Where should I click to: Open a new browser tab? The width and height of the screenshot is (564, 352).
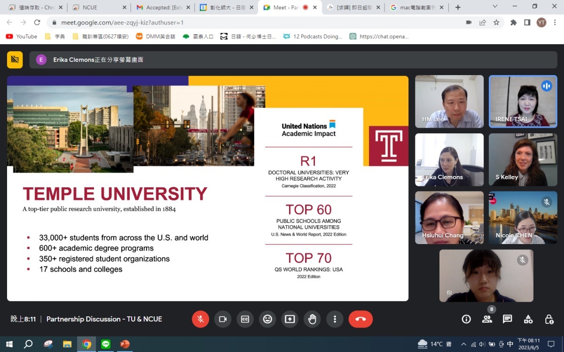(458, 8)
